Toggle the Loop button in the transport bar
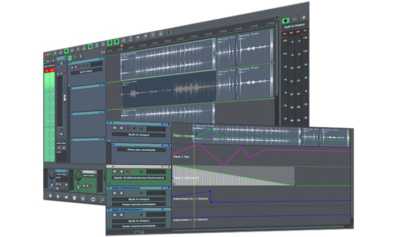This screenshot has height=237, width=397. [93, 199]
